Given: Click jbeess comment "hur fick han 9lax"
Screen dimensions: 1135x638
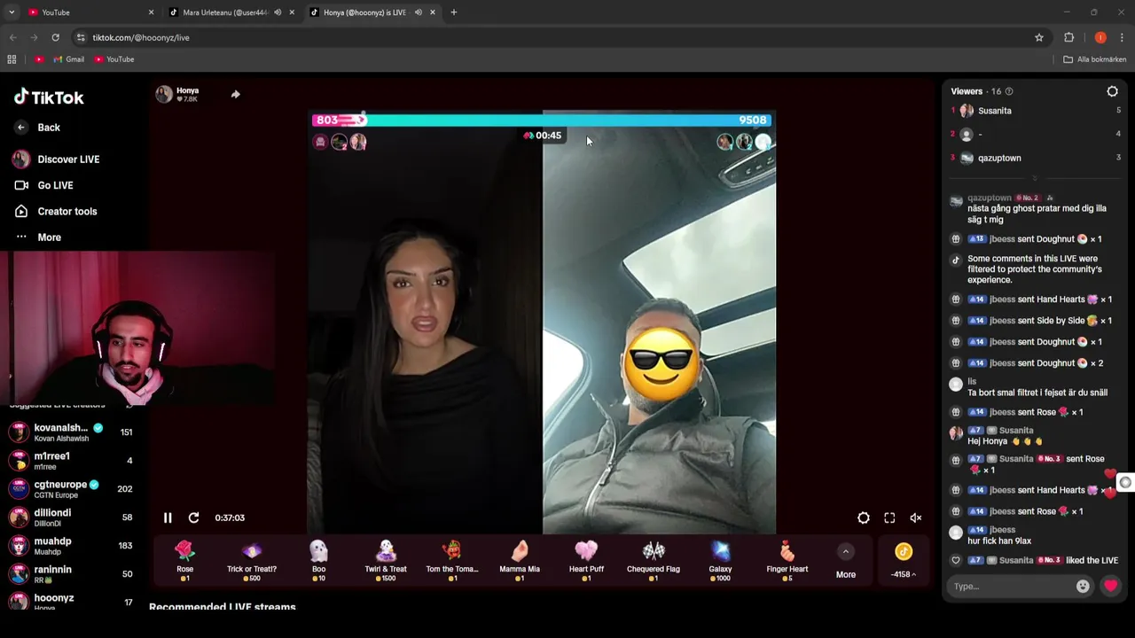Looking at the screenshot, I should pyautogui.click(x=999, y=541).
